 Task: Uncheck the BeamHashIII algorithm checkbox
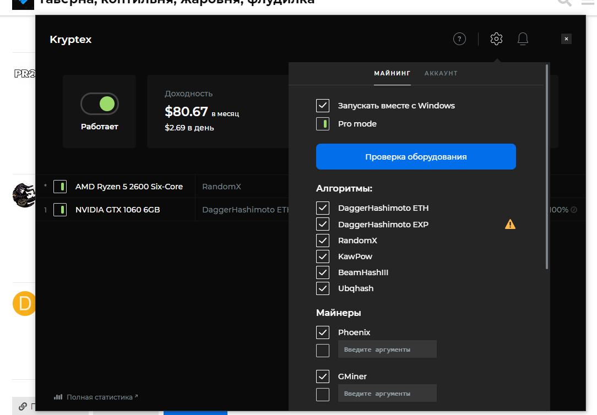(323, 272)
